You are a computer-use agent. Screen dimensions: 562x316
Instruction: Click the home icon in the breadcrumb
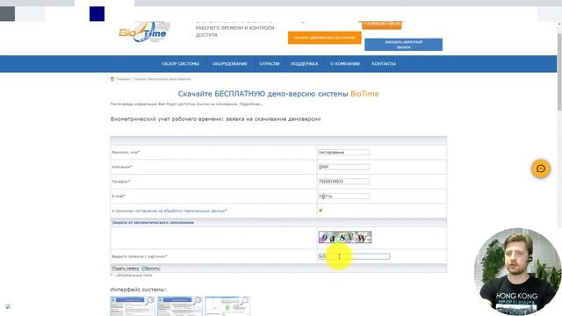coord(112,79)
